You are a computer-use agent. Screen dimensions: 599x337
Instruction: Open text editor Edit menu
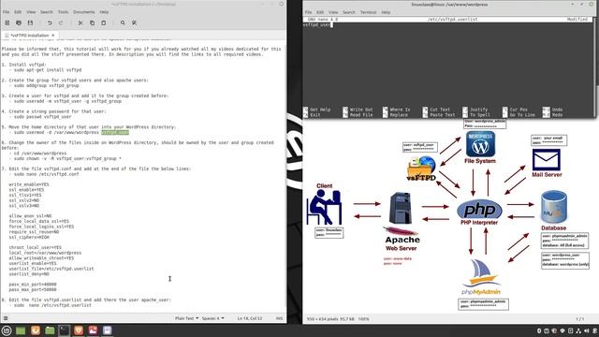(18, 12)
